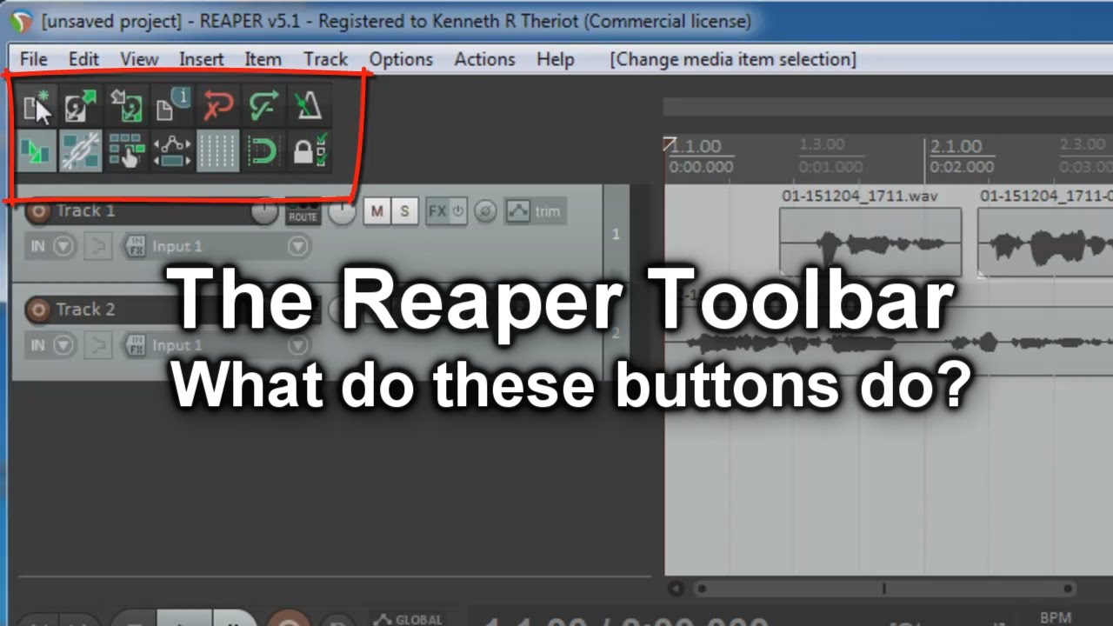Screen dimensions: 1113x626
Task: Toggle Track 1 FX bypass power icon
Action: pyautogui.click(x=458, y=211)
